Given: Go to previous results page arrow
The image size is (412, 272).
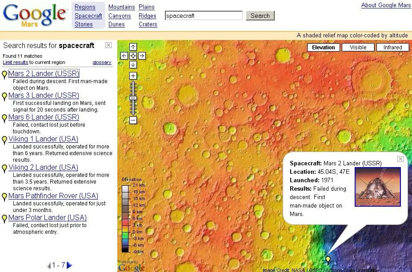Looking at the screenshot, I should point(48,265).
